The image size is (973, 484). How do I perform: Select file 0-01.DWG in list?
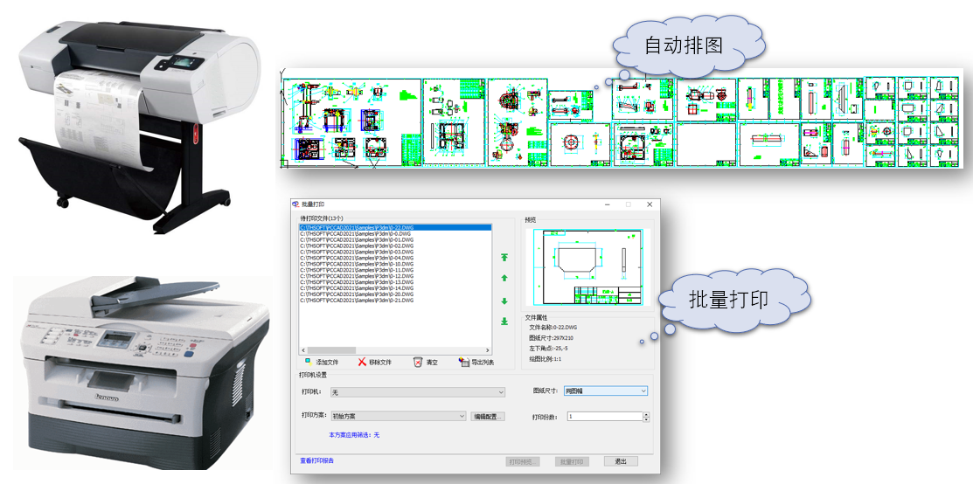pos(395,239)
